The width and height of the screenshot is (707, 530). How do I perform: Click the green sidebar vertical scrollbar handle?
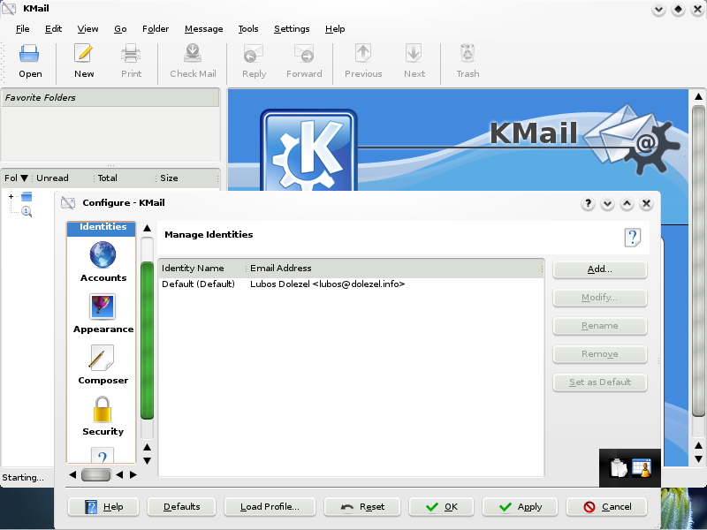pyautogui.click(x=147, y=341)
